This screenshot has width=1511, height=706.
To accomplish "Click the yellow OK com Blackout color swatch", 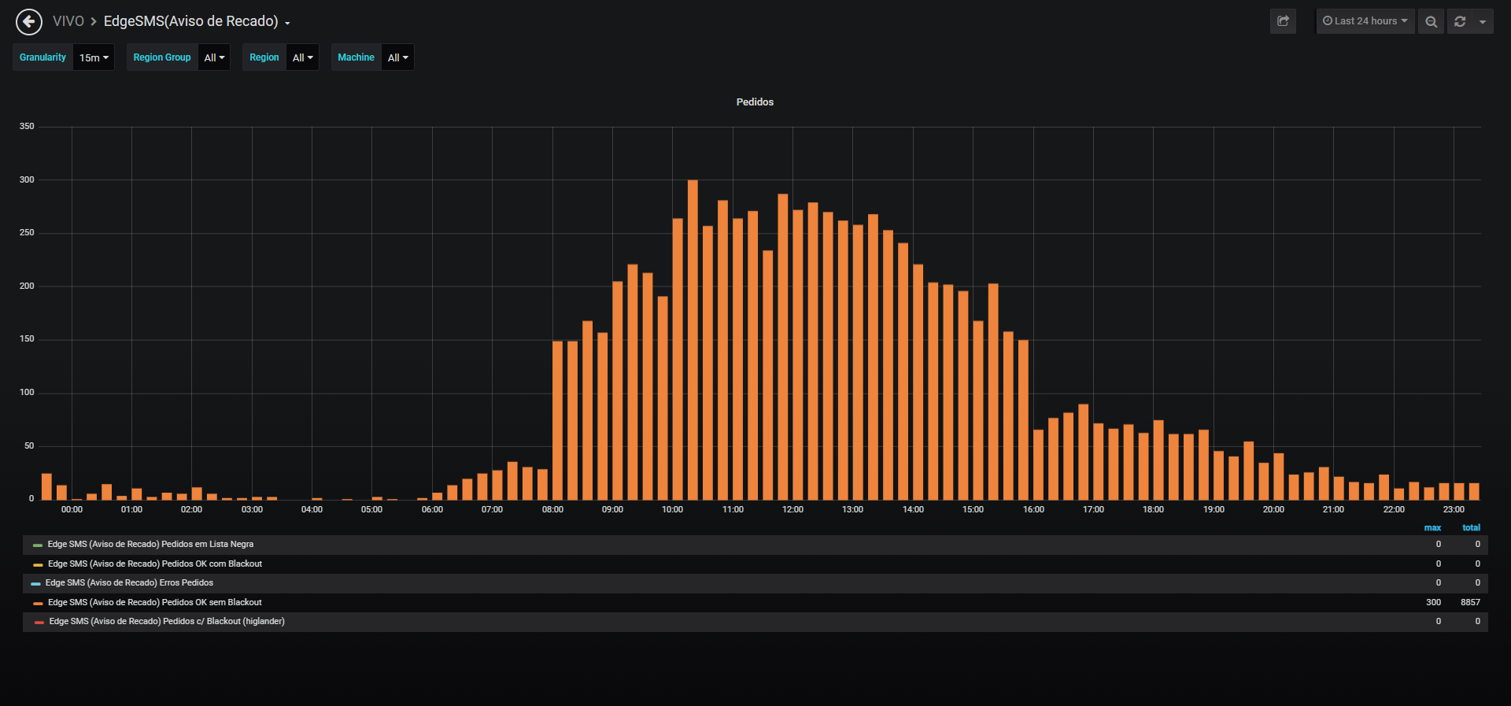I will pos(38,564).
